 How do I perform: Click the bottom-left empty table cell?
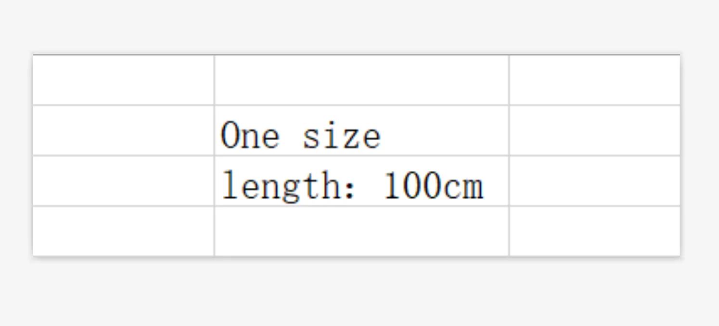tap(123, 231)
